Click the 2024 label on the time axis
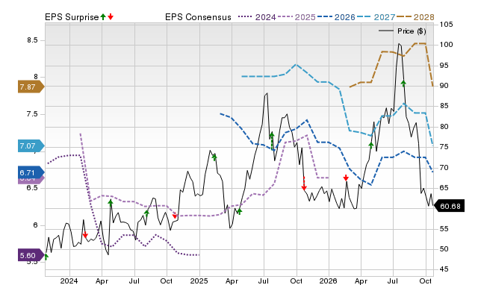The width and height of the screenshot is (478, 285). pyautogui.click(x=69, y=281)
